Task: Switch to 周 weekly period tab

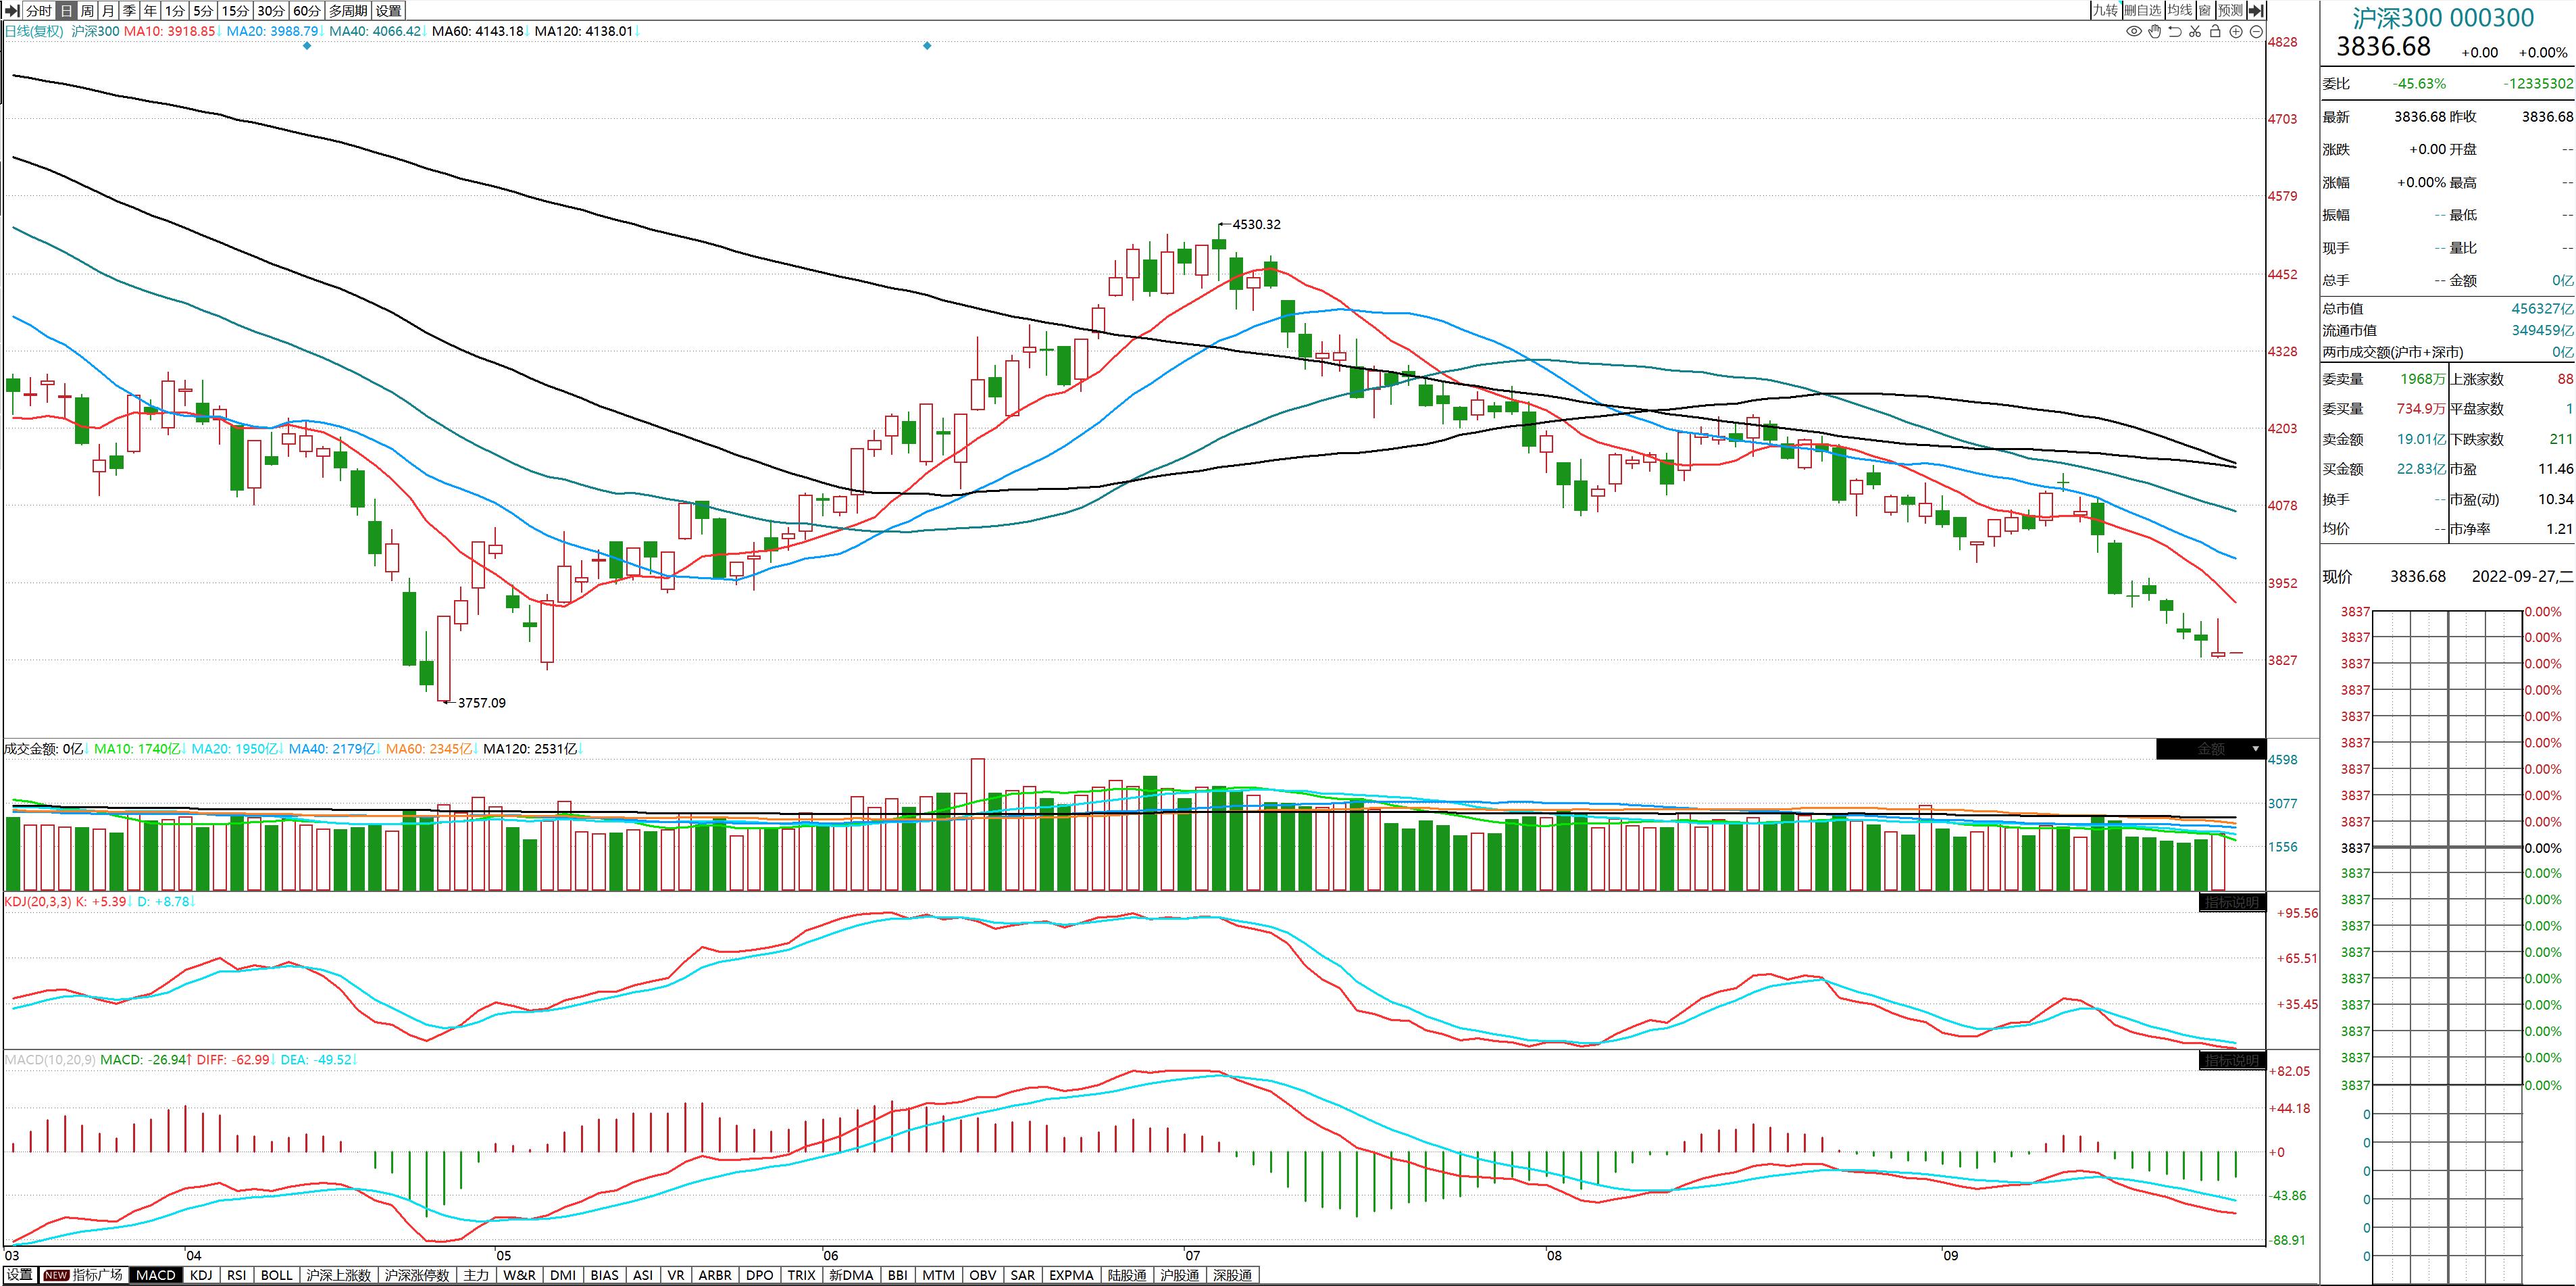Action: pyautogui.click(x=87, y=10)
